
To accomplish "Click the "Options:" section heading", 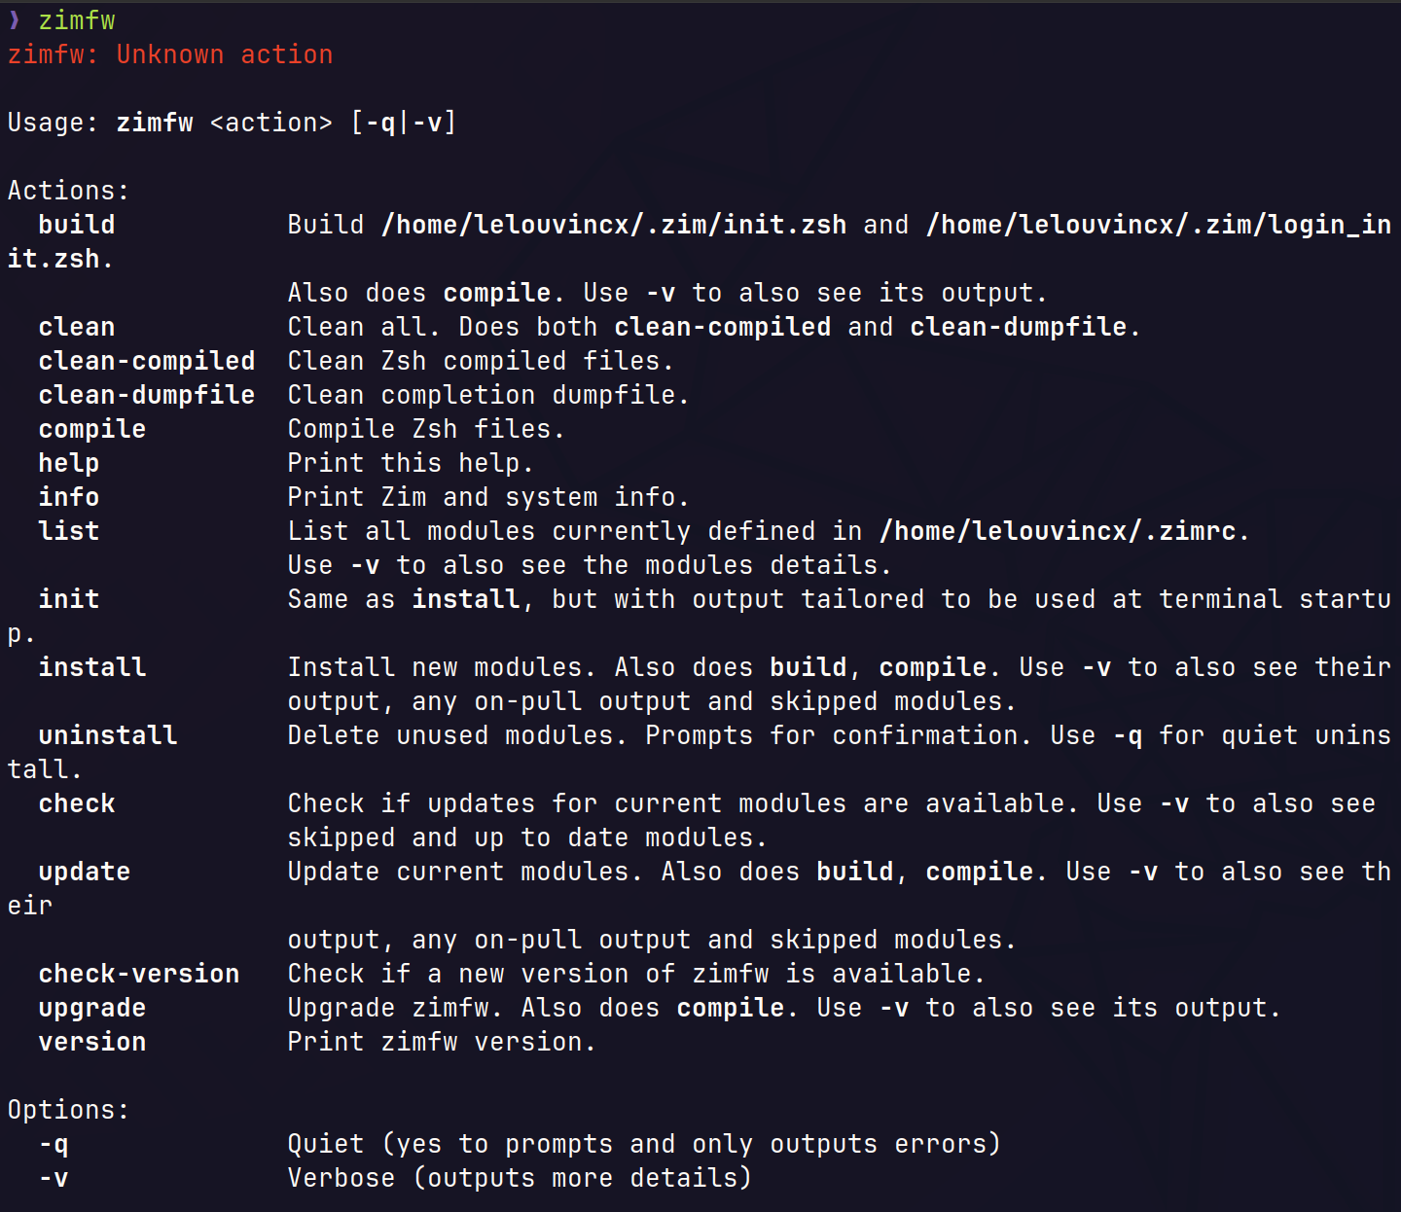I will point(68,1110).
